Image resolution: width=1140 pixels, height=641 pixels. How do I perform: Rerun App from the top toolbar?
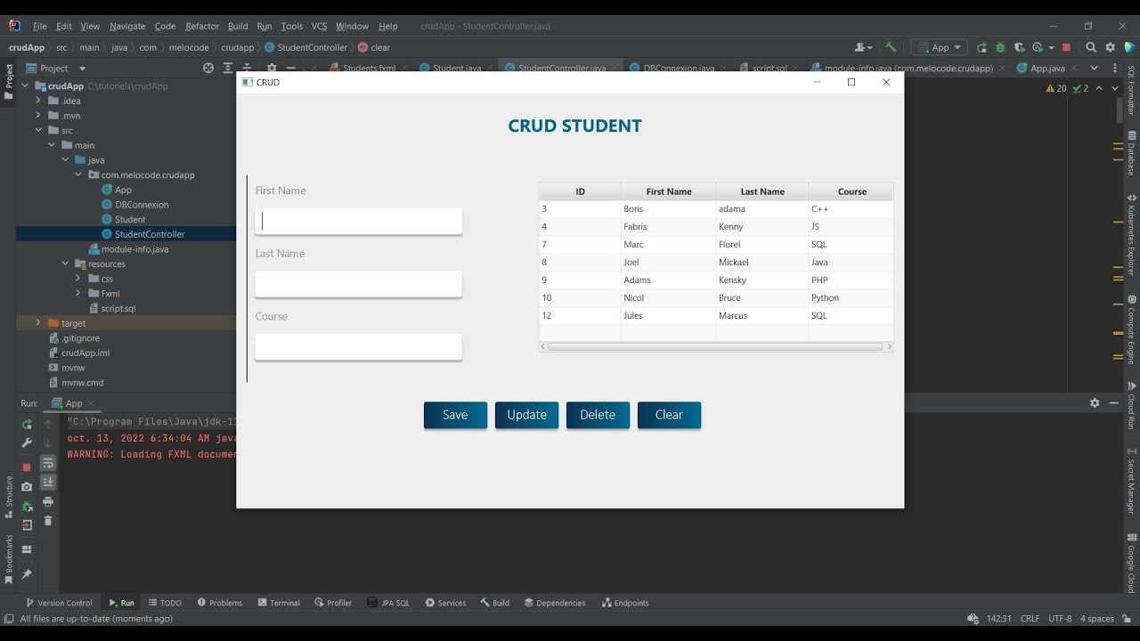[981, 47]
